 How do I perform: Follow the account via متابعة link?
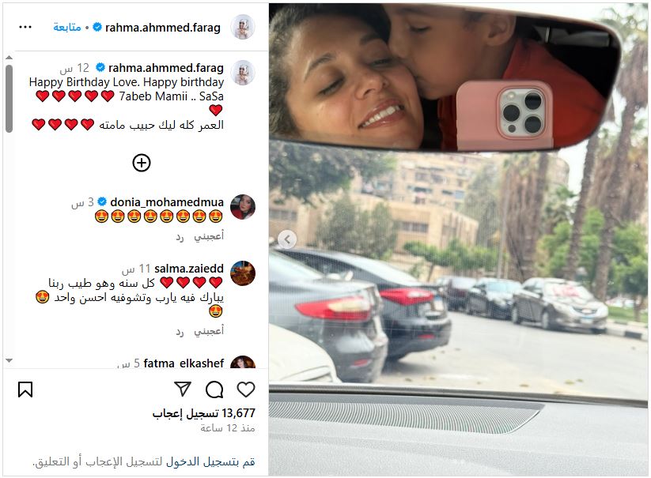point(67,28)
